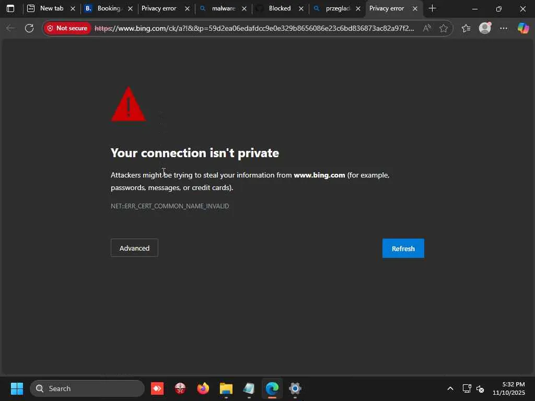Open the Favorites list icon
The height and width of the screenshot is (401, 535).
tap(466, 28)
